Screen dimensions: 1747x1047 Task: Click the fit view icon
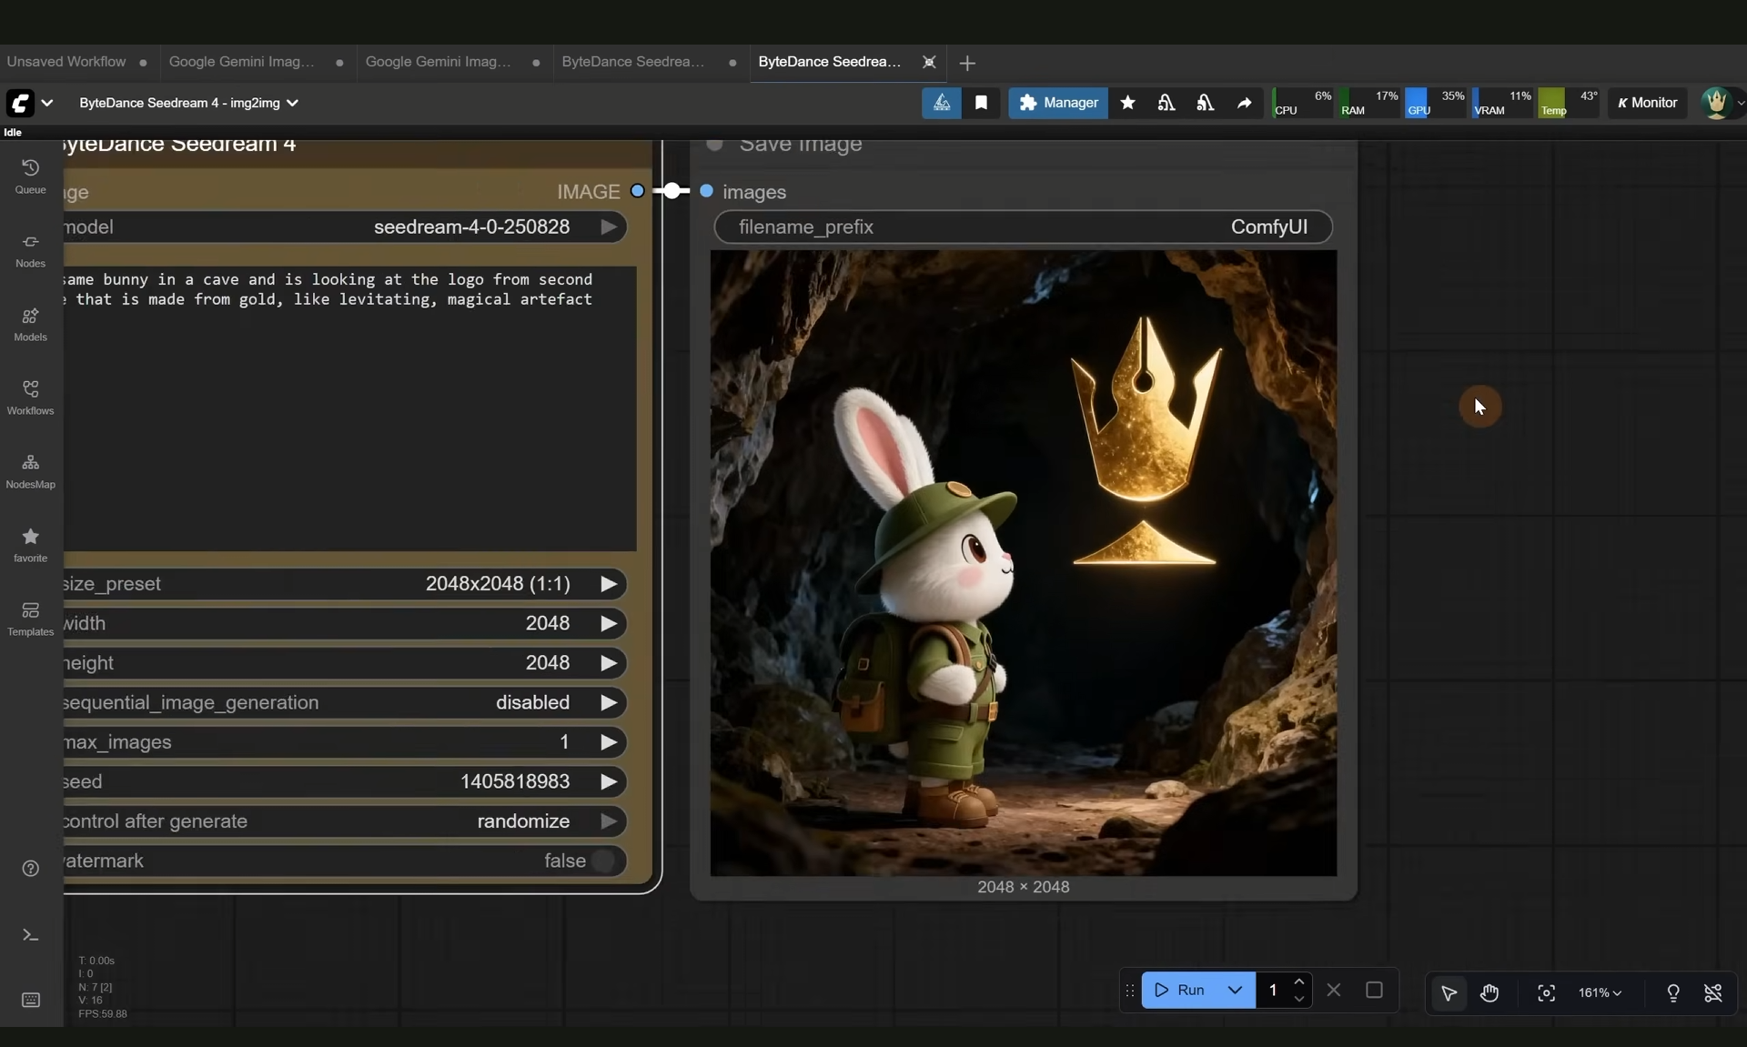click(x=1546, y=992)
